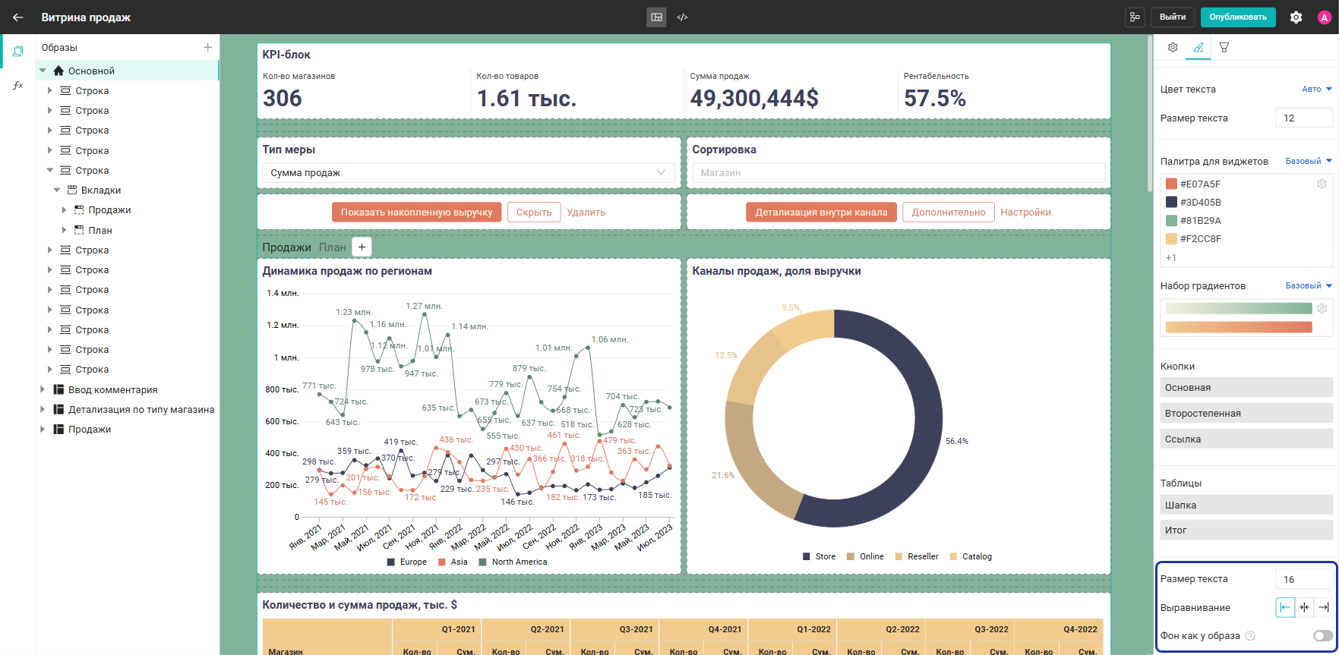Click the Удалить link

tap(586, 213)
